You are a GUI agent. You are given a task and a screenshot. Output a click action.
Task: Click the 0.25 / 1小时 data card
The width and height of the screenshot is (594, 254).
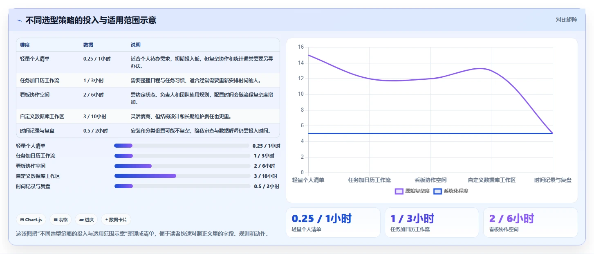click(x=333, y=223)
